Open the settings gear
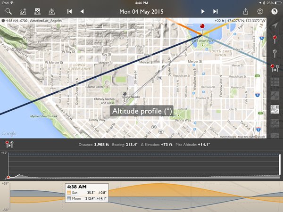The image size is (283, 212). [260, 11]
